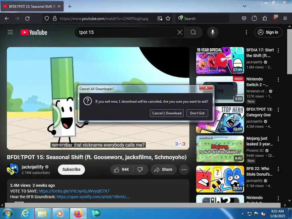The width and height of the screenshot is (292, 219).
Task: Open Nintendo Switch 2 video thumbnail
Action: pos(220,89)
